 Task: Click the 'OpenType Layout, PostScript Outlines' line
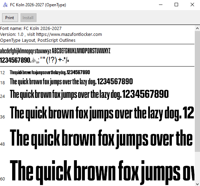click(x=38, y=40)
